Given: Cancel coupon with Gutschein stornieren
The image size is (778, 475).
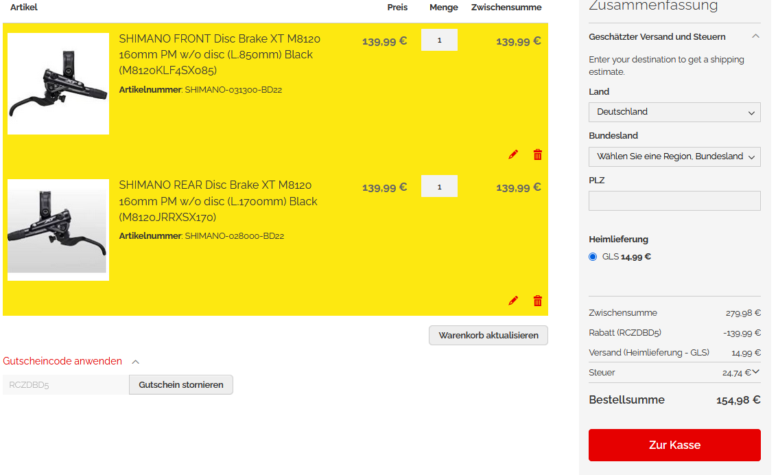Looking at the screenshot, I should point(180,384).
